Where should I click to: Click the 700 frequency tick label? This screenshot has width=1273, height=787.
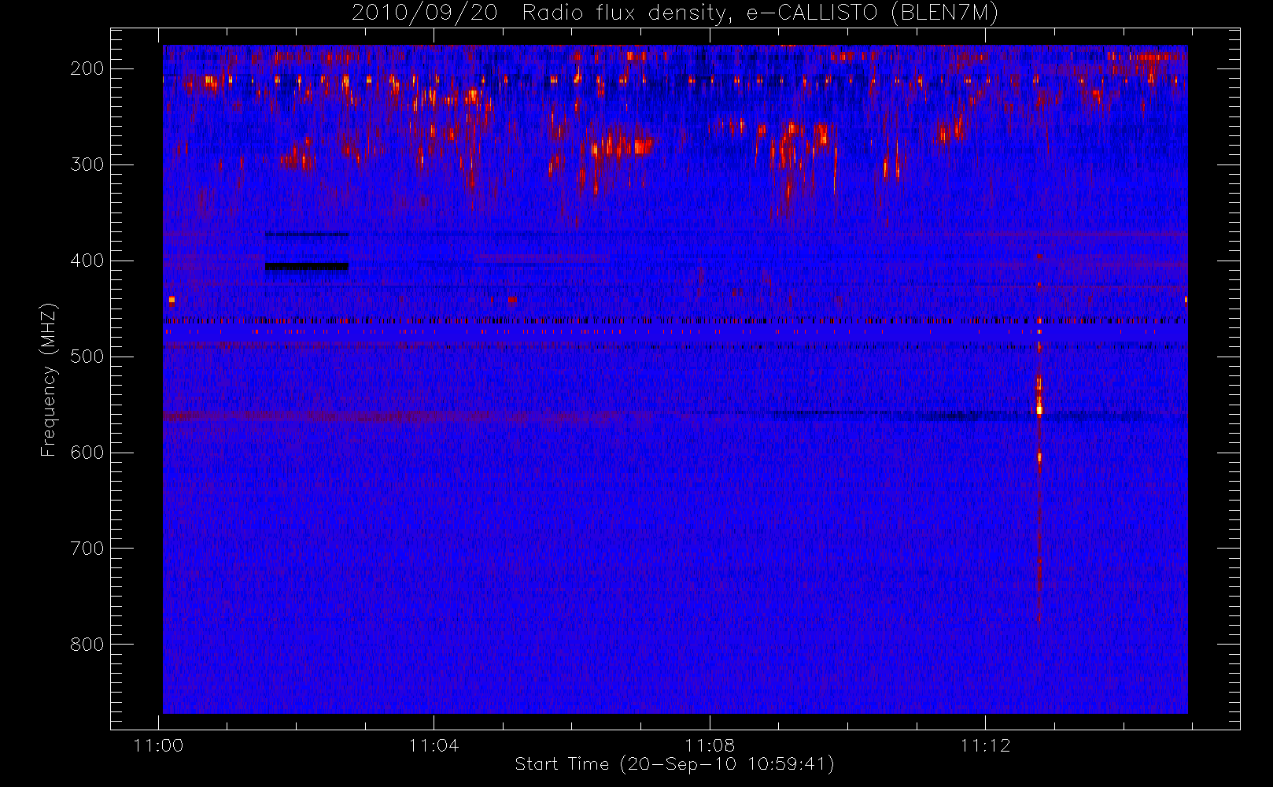[87, 549]
